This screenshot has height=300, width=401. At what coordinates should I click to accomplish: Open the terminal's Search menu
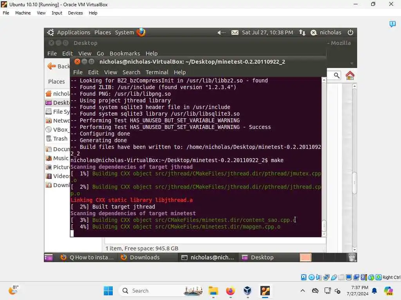pyautogui.click(x=131, y=72)
